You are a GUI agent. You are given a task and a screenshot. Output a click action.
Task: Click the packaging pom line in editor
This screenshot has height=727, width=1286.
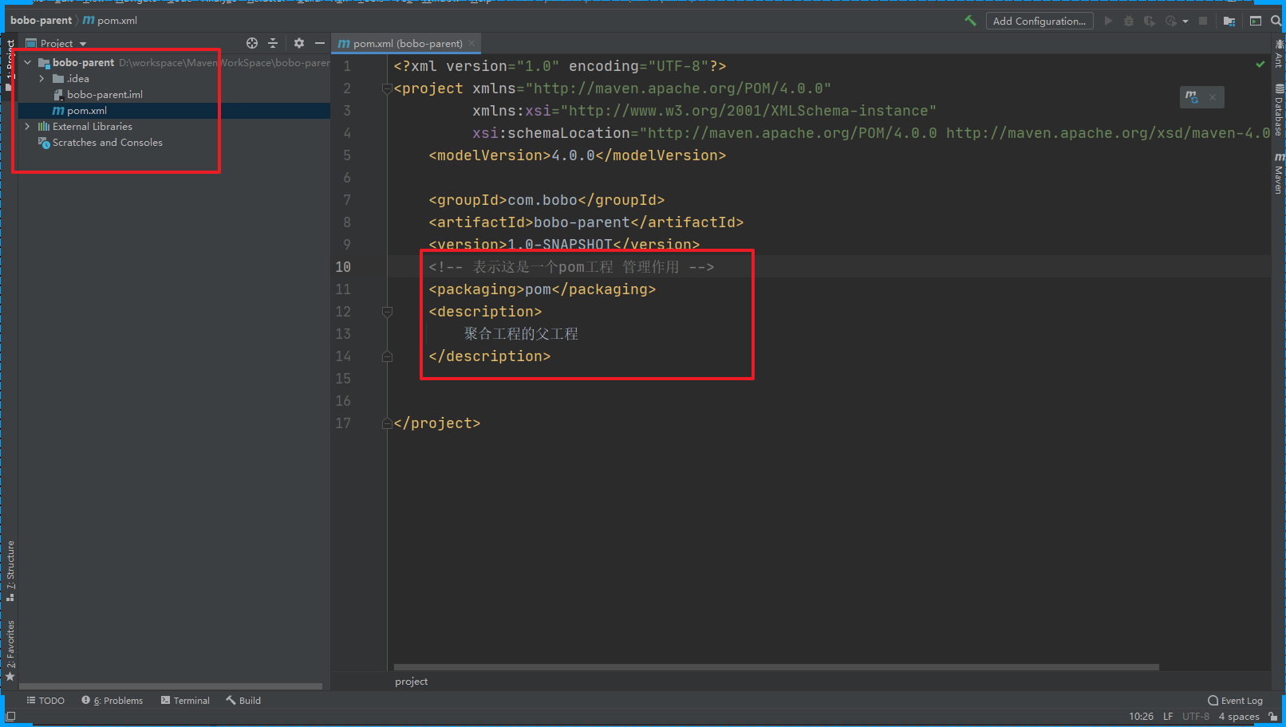point(542,289)
